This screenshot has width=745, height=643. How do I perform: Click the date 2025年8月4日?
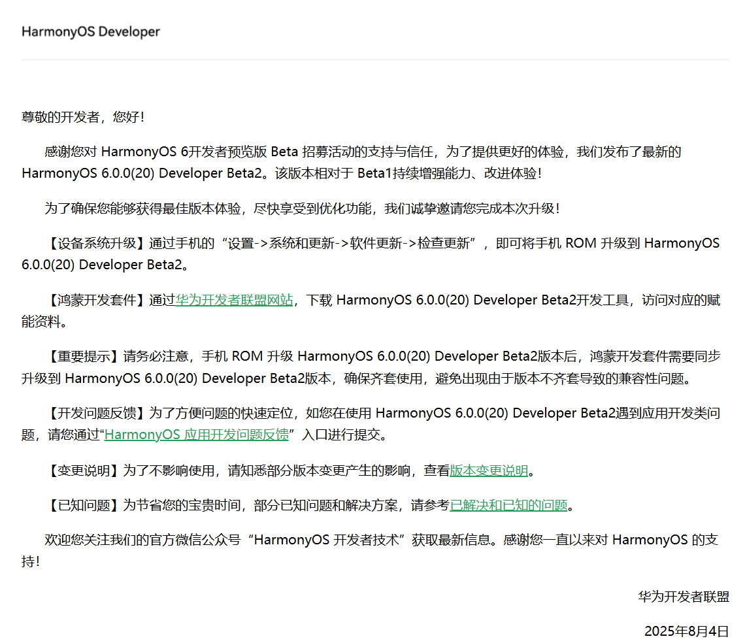(x=687, y=631)
